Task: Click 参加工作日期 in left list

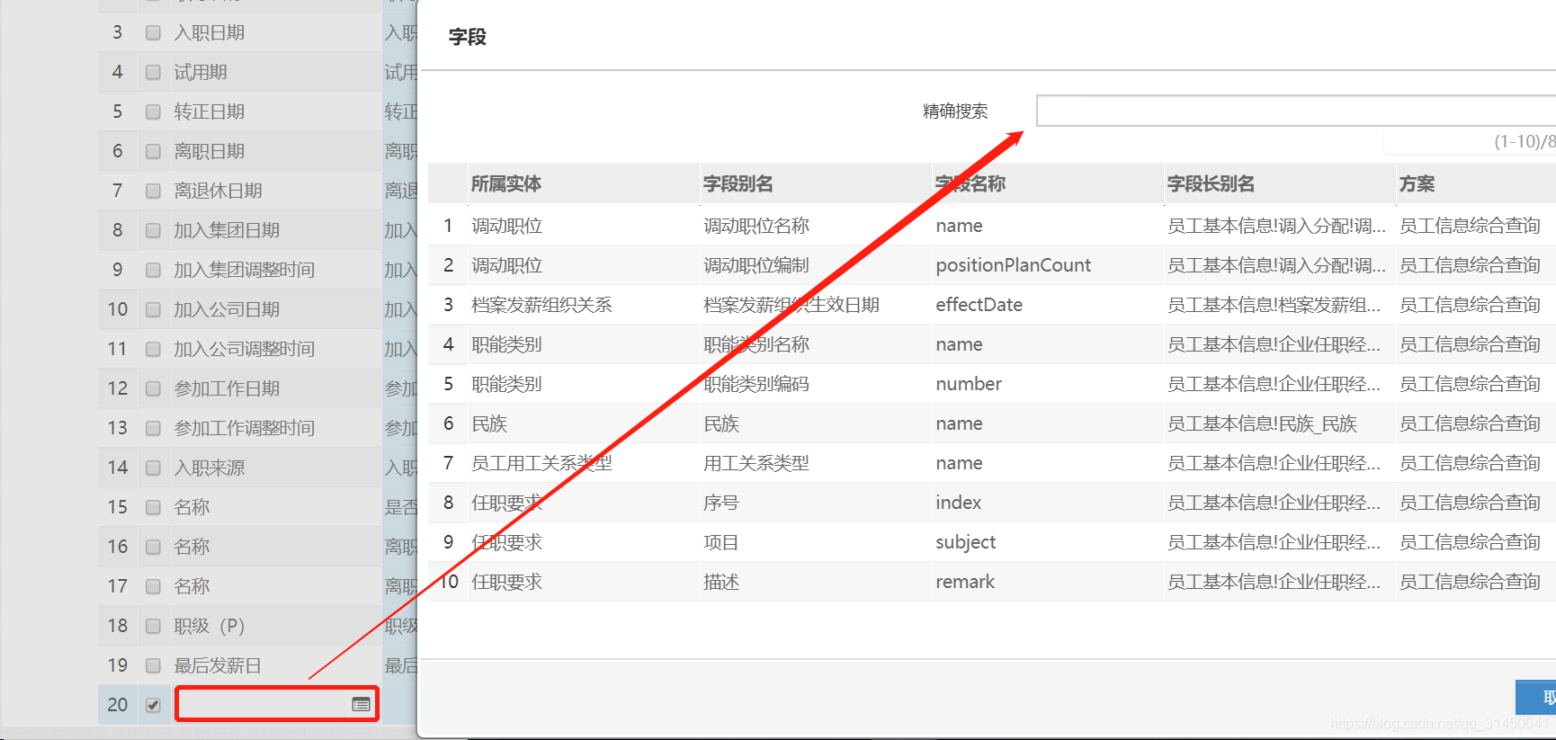Action: (227, 388)
